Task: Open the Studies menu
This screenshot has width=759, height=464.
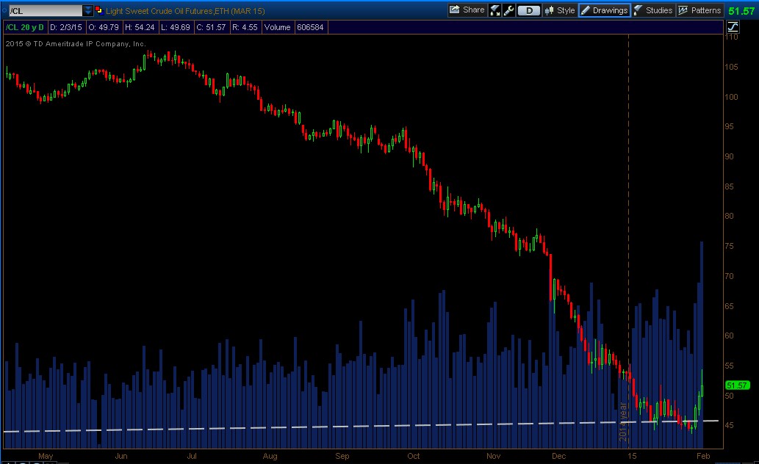Action: pyautogui.click(x=652, y=10)
